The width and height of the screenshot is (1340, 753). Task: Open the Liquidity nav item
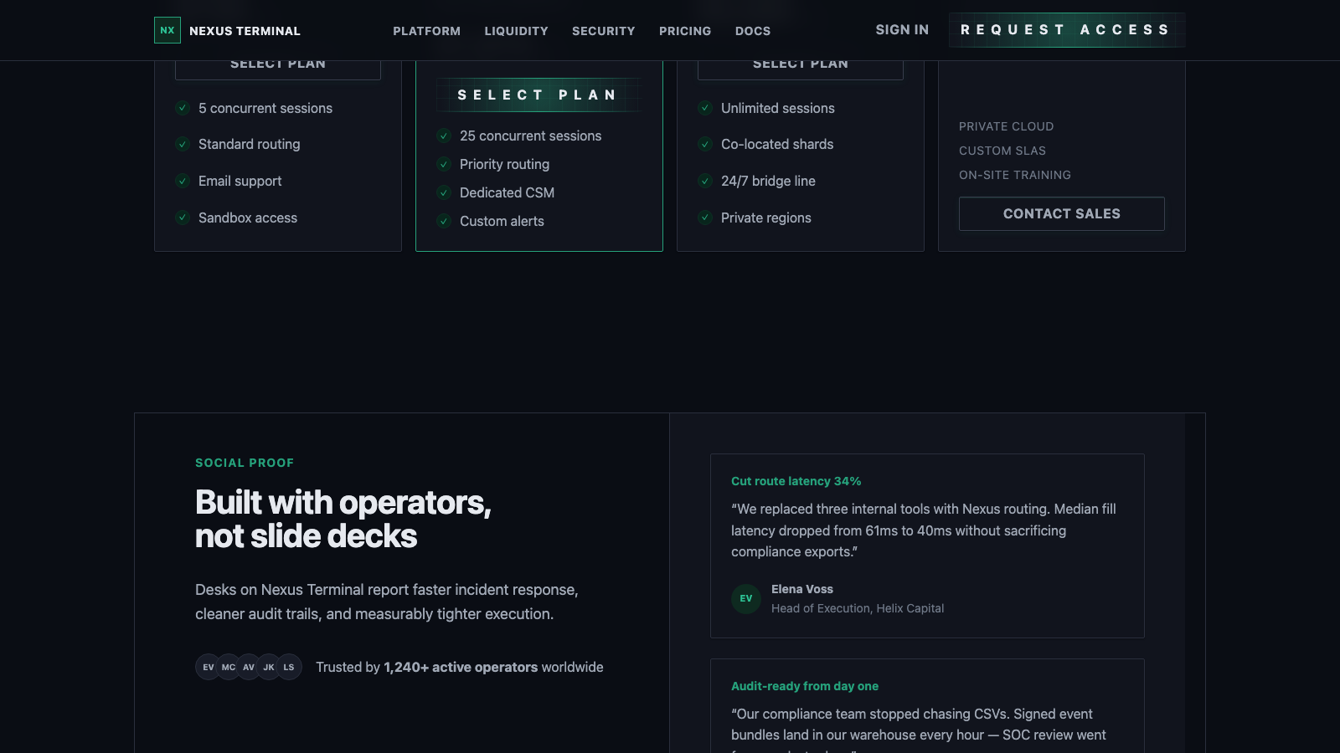(x=517, y=31)
